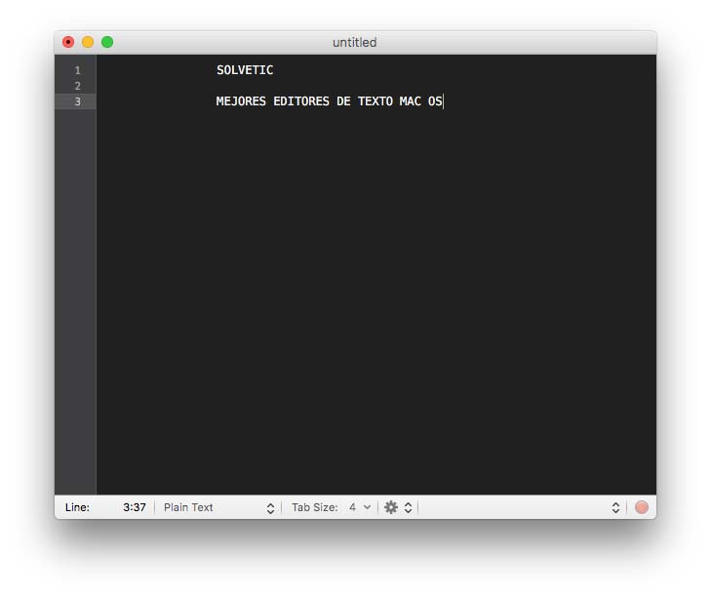
Task: Click line number 2 in the gutter
Action: point(78,86)
